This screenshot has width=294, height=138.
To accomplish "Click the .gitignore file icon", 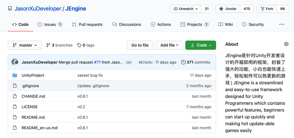I will tap(15, 86).
